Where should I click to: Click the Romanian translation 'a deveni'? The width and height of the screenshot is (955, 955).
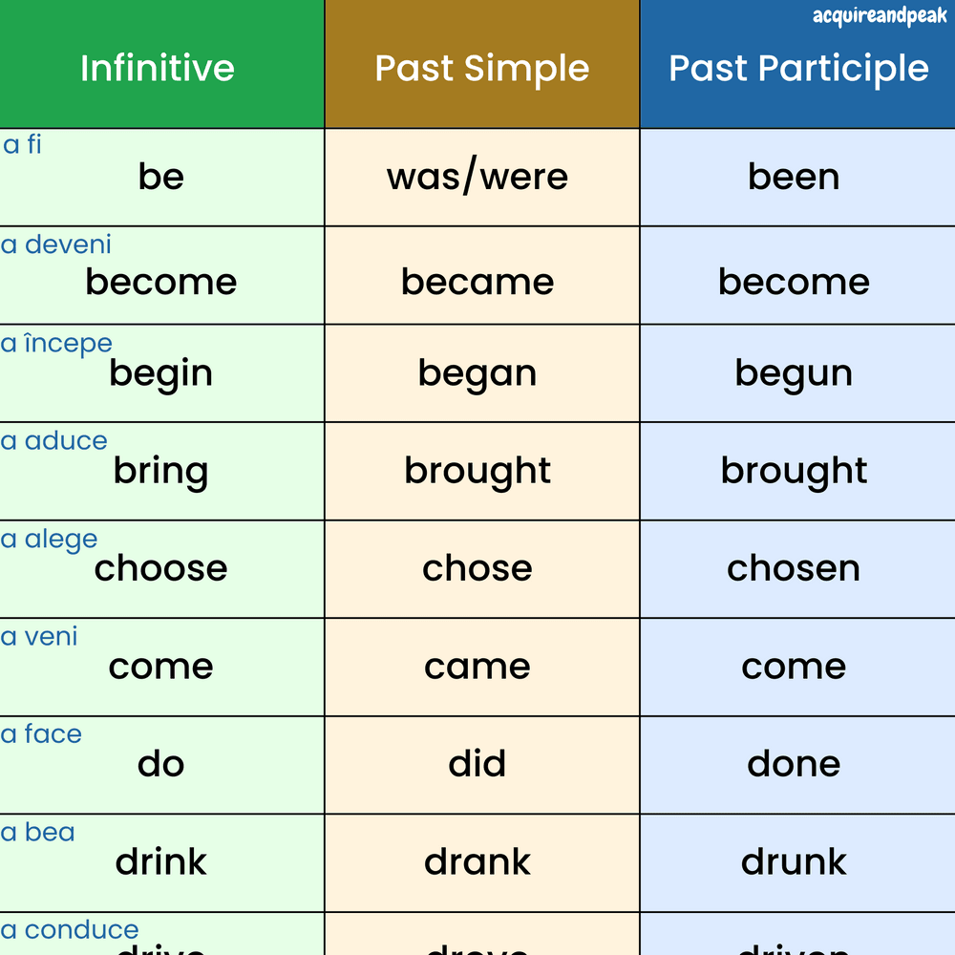(x=56, y=244)
